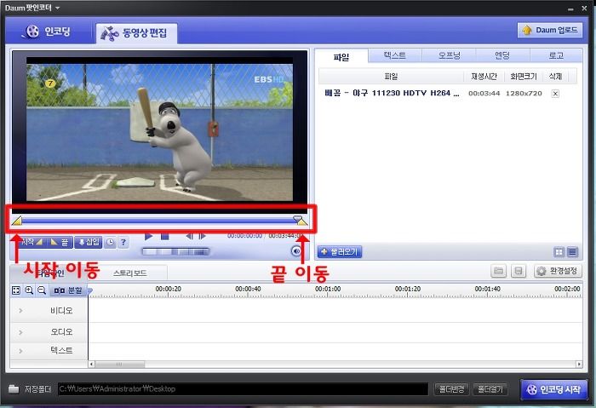Click the 폴더열기 button
The height and width of the screenshot is (408, 596).
point(490,389)
